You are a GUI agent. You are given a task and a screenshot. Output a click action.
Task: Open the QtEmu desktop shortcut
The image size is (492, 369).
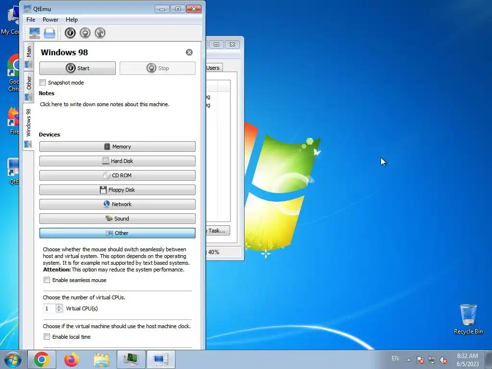(13, 172)
